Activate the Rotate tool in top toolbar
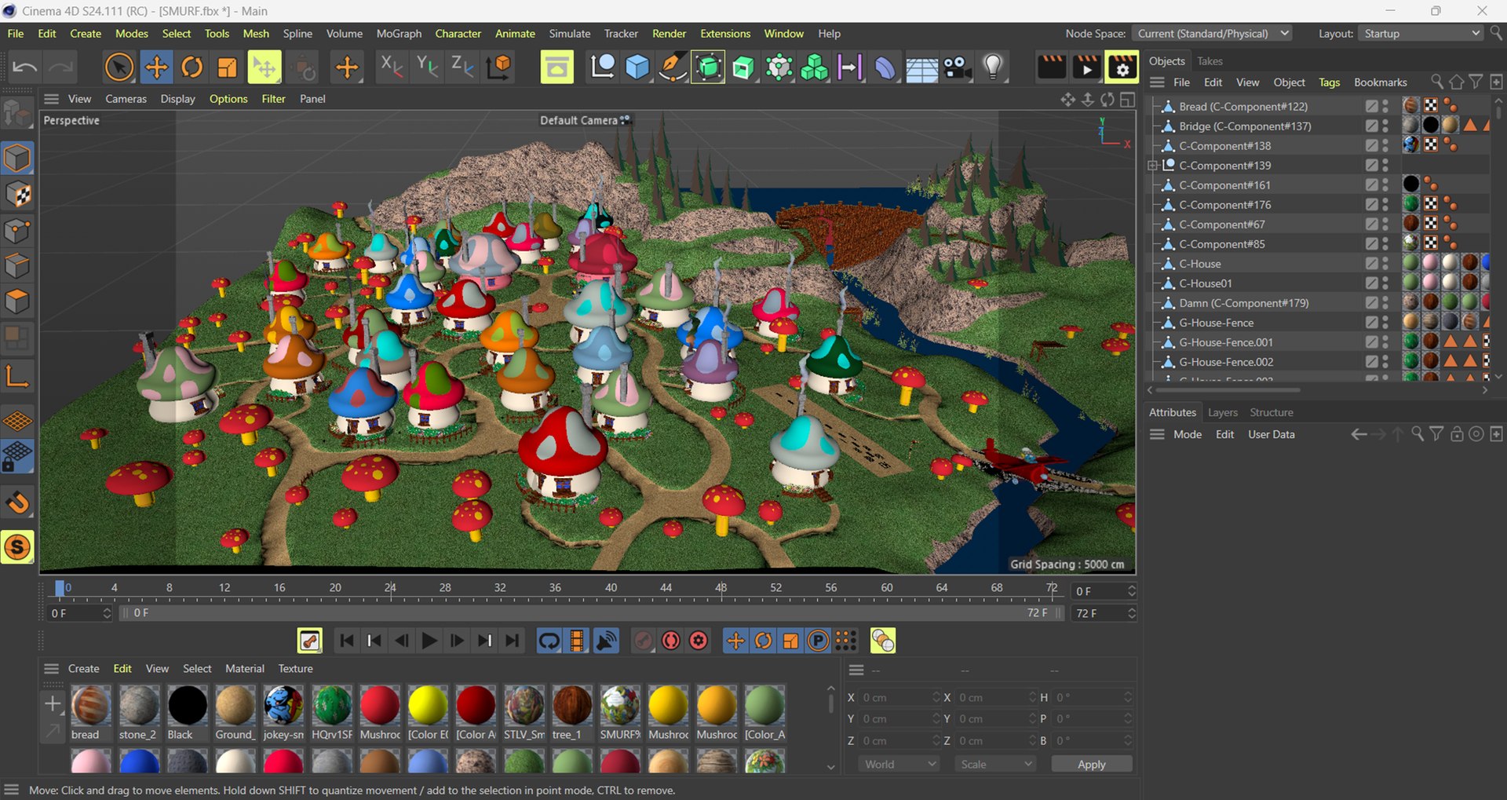The image size is (1507, 800). tap(192, 68)
